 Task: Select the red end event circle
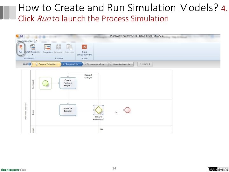pyautogui.click(x=127, y=110)
